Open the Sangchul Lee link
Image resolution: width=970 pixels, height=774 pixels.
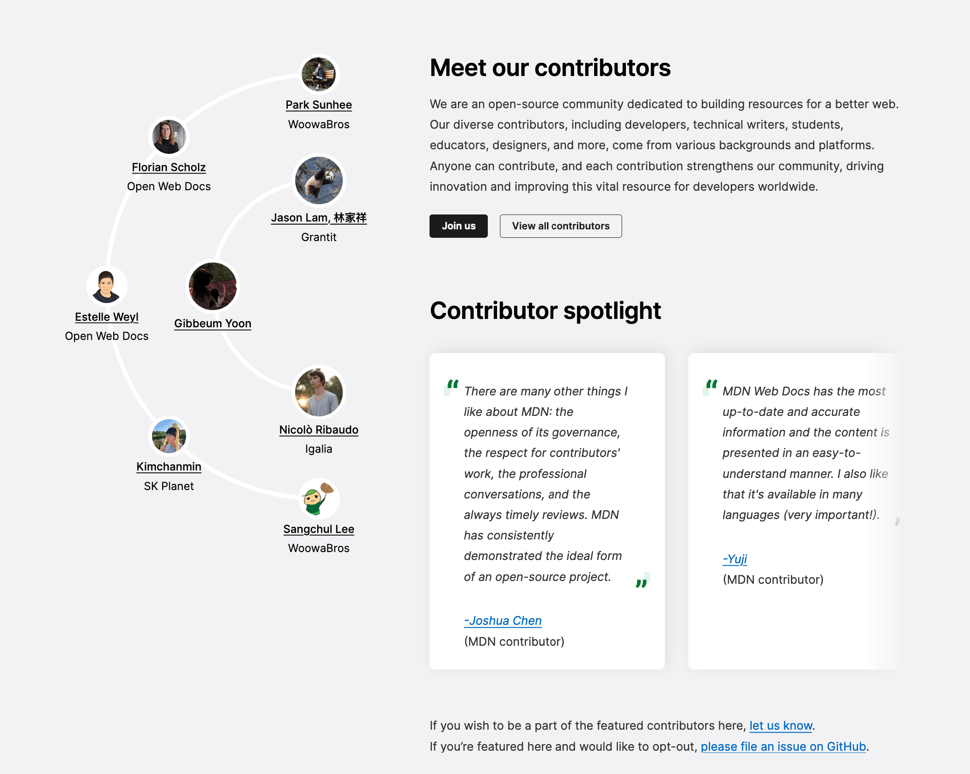pyautogui.click(x=319, y=529)
